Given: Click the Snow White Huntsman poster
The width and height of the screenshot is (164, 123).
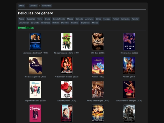Looking at the screenshot, I should click(129, 113).
